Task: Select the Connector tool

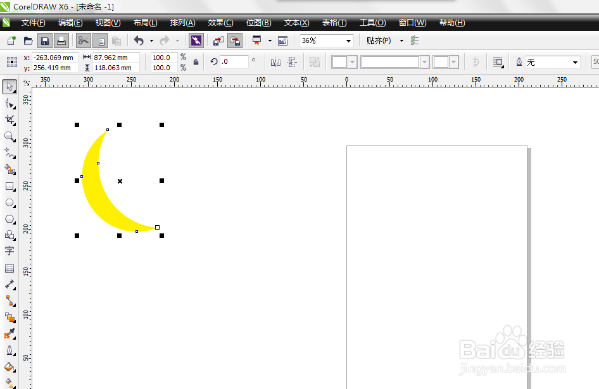Action: (x=9, y=301)
